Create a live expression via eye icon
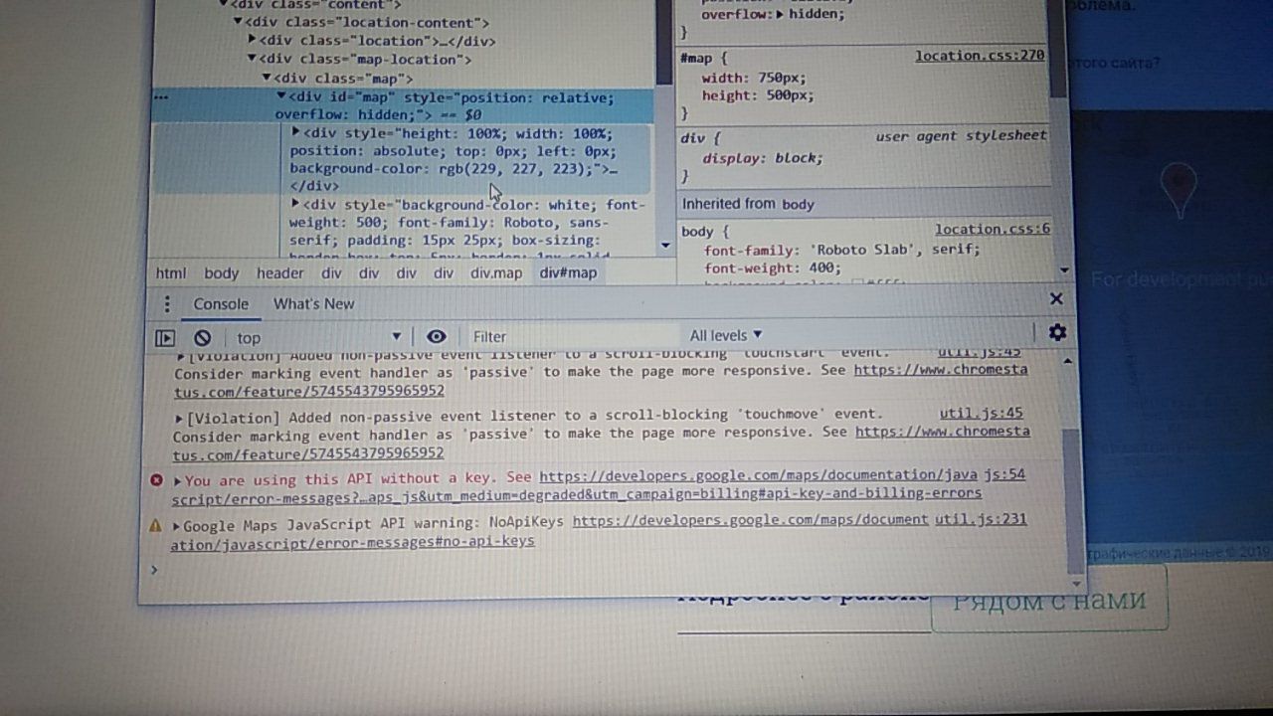Screen dimensions: 1273x716 click(436, 336)
